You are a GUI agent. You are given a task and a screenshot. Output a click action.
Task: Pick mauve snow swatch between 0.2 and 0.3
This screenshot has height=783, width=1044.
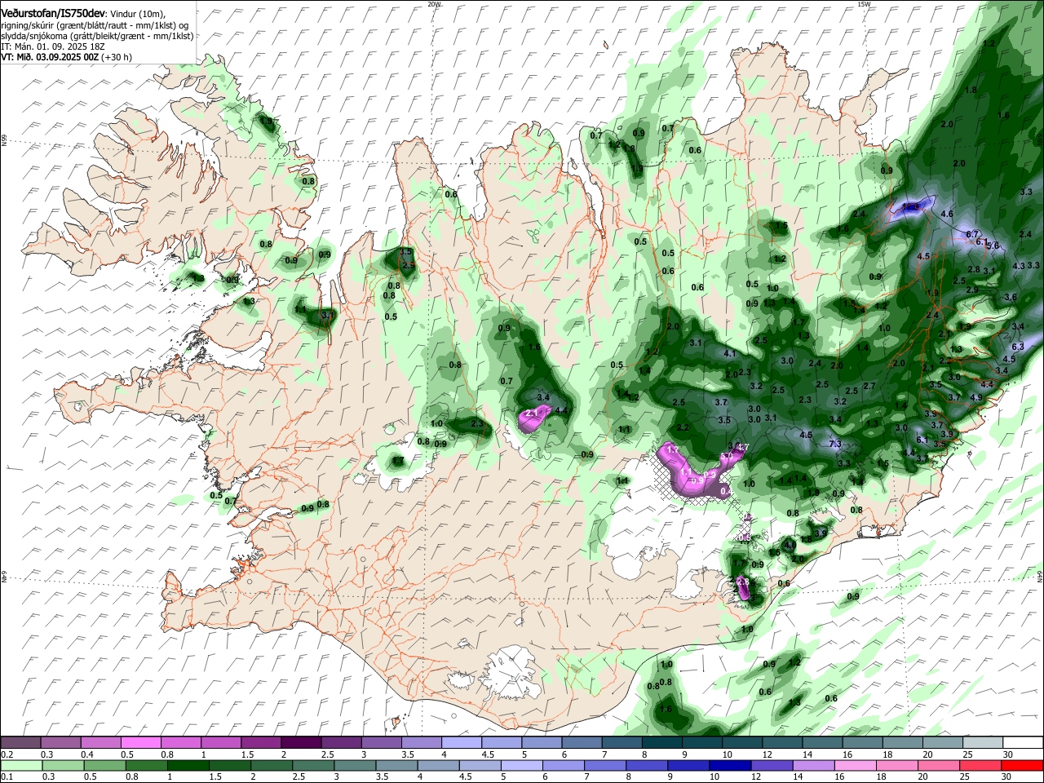(x=20, y=743)
